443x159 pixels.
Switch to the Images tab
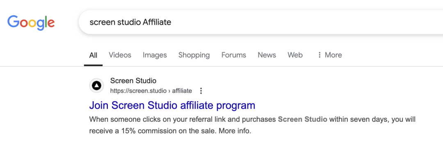click(155, 55)
